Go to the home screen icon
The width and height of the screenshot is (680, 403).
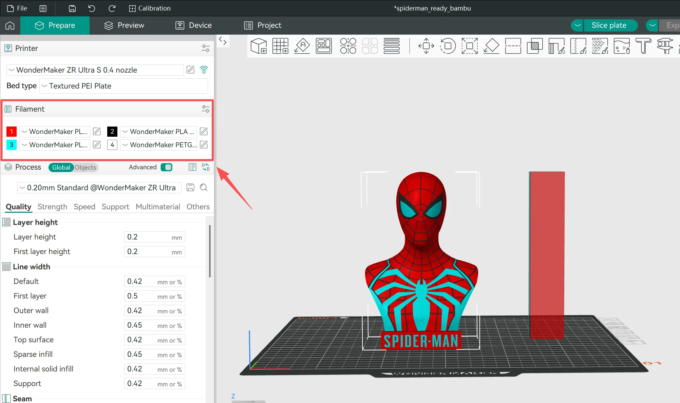click(10, 25)
